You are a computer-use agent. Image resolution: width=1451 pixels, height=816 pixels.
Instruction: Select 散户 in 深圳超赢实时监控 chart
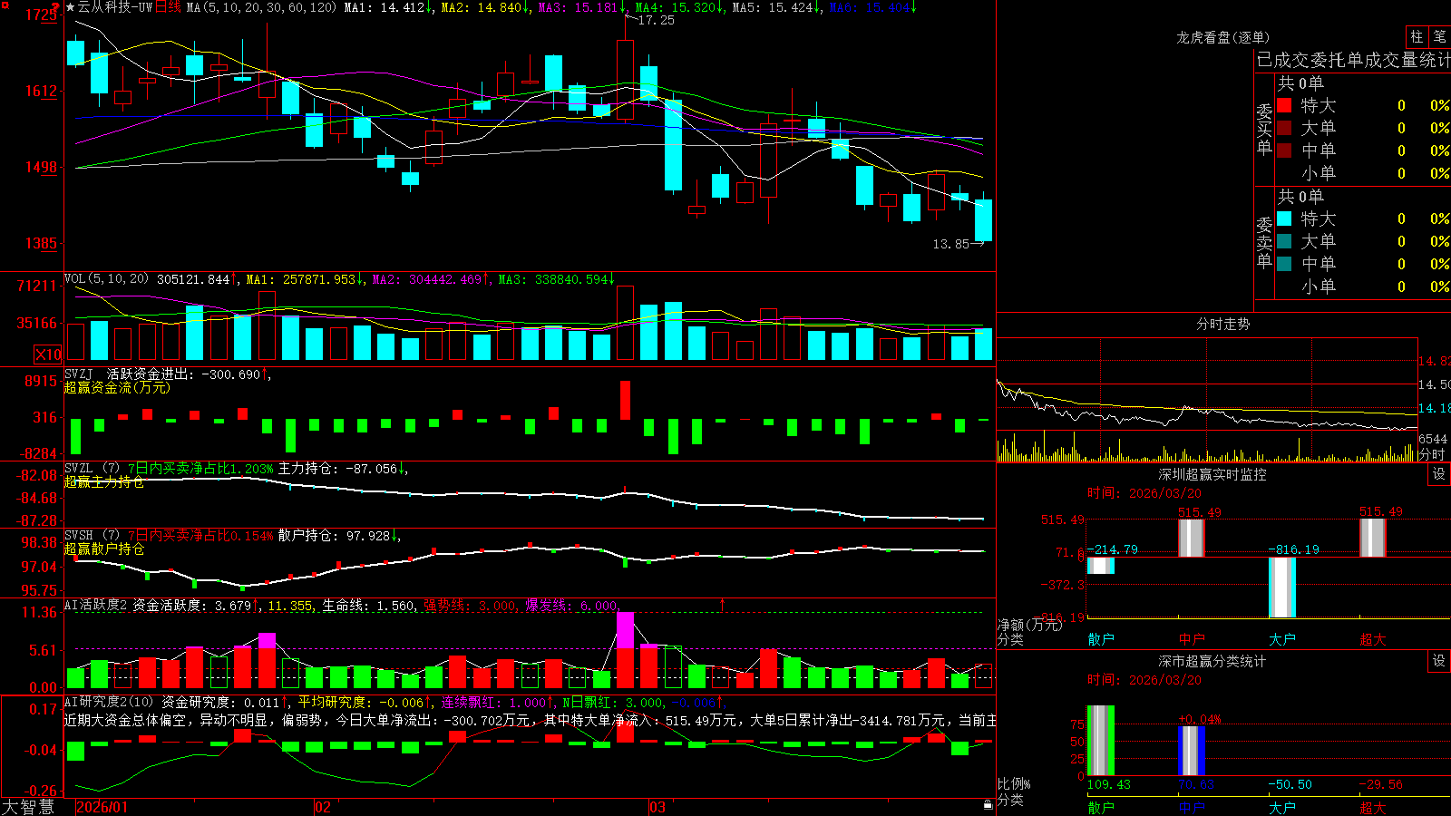[x=1101, y=639]
